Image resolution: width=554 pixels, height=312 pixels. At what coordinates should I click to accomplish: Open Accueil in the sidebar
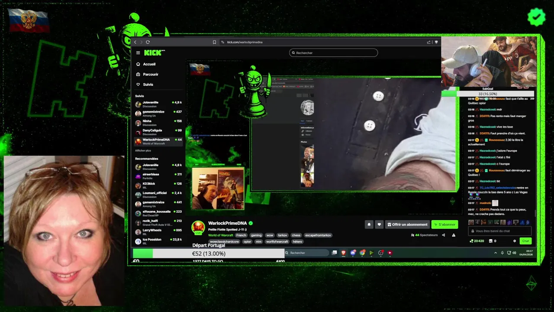coord(149,64)
